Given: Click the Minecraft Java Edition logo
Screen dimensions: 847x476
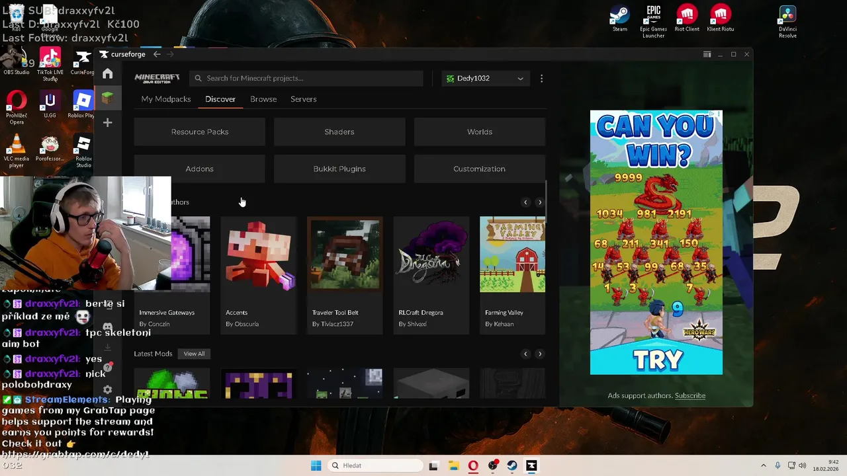Looking at the screenshot, I should click(x=157, y=78).
